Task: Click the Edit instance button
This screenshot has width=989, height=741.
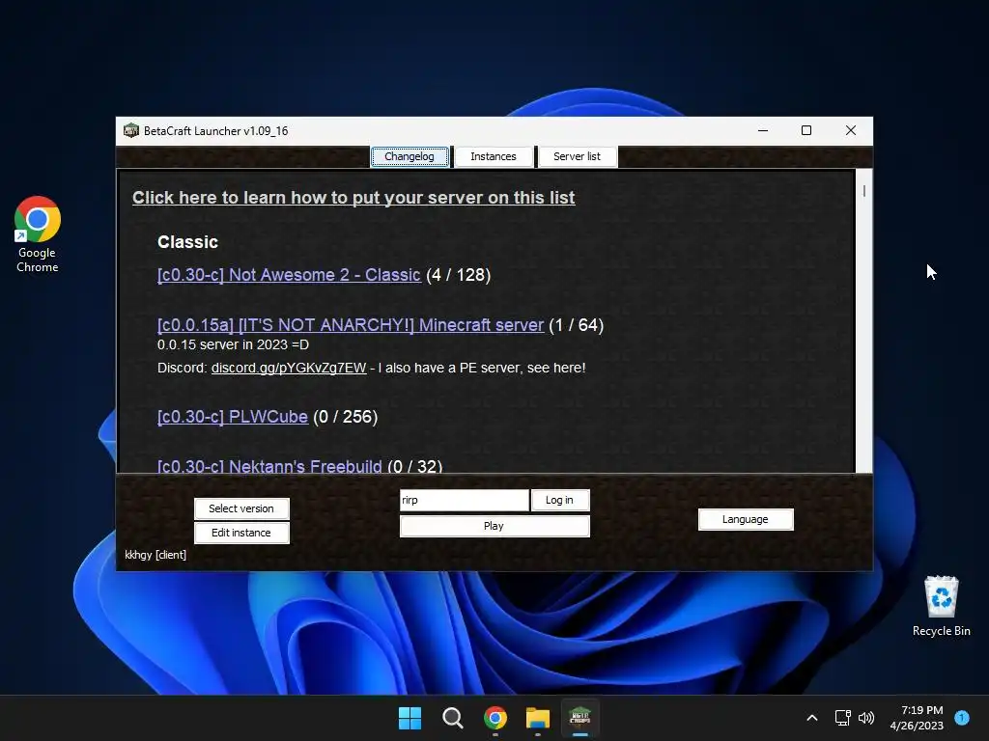Action: [241, 533]
